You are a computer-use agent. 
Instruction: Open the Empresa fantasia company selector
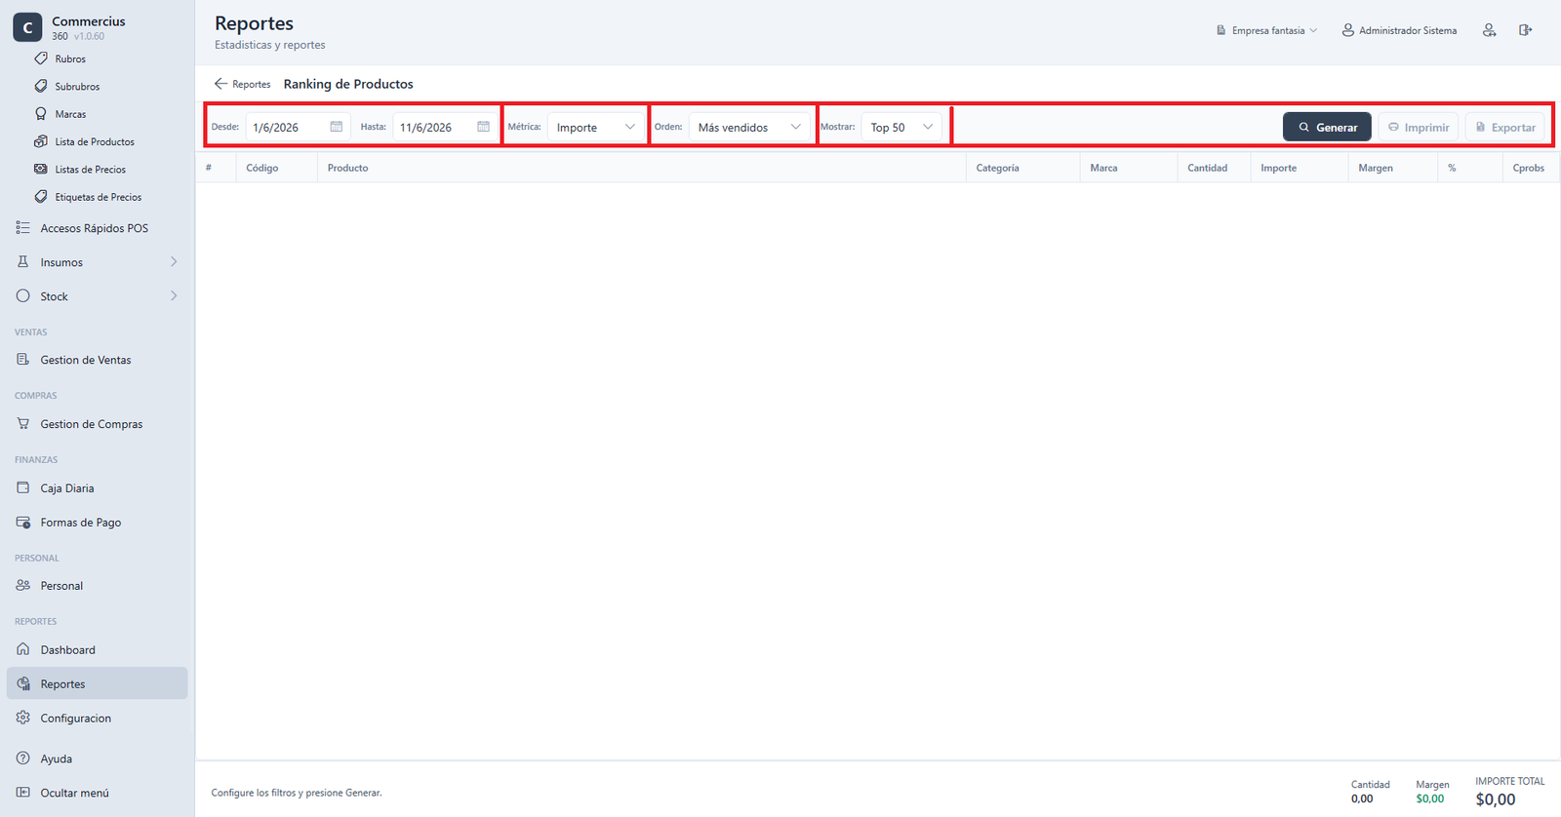tap(1266, 30)
